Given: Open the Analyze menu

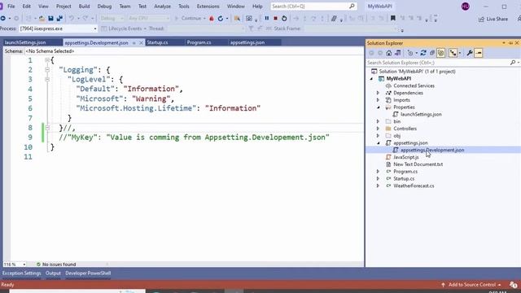Looking at the screenshot, I should 162,7.
